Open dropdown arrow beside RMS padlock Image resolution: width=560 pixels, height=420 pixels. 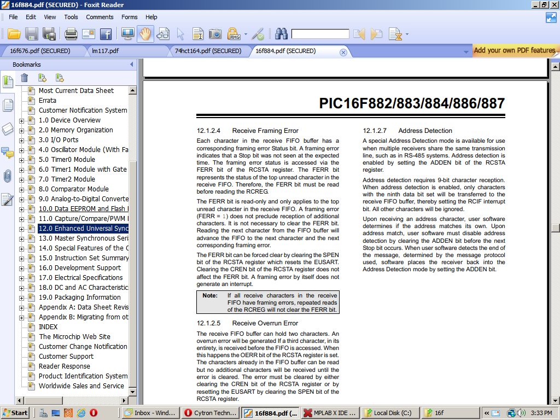pyautogui.click(x=246, y=34)
